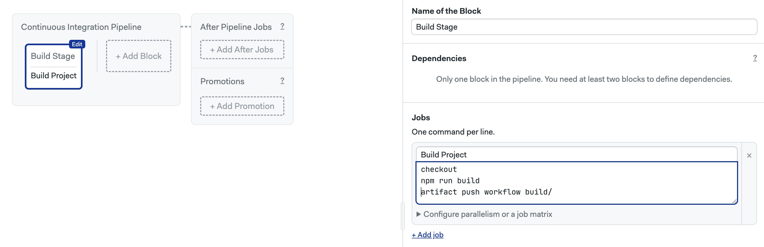Click the Build Project job in block
The width and height of the screenshot is (764, 247).
click(x=54, y=76)
